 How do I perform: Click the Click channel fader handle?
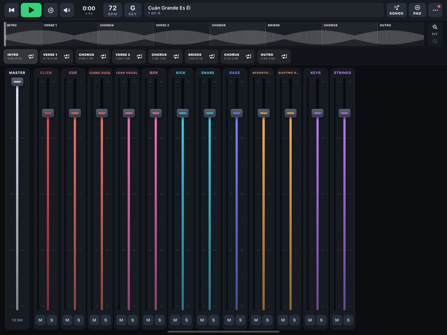point(48,113)
